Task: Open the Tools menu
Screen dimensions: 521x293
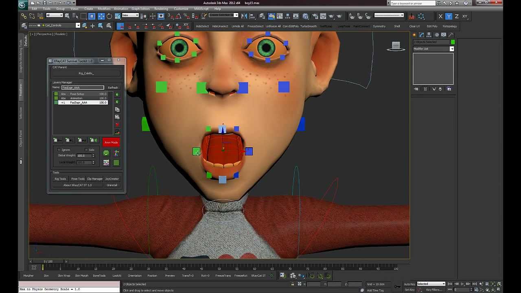Action: click(x=47, y=9)
